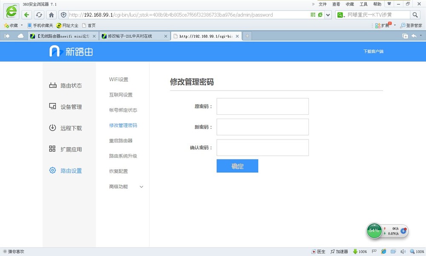Click the search box 网曝重庆一KTV涉黄
Screen dimensions: 426x256
tap(377, 15)
